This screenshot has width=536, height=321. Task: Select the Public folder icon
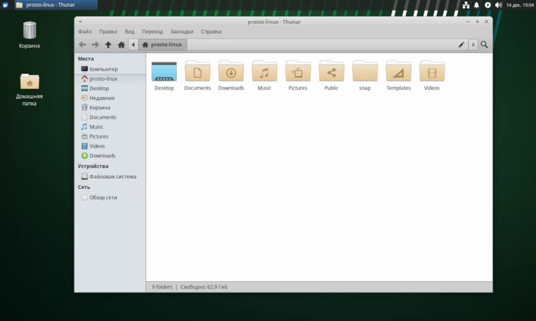[x=331, y=72]
